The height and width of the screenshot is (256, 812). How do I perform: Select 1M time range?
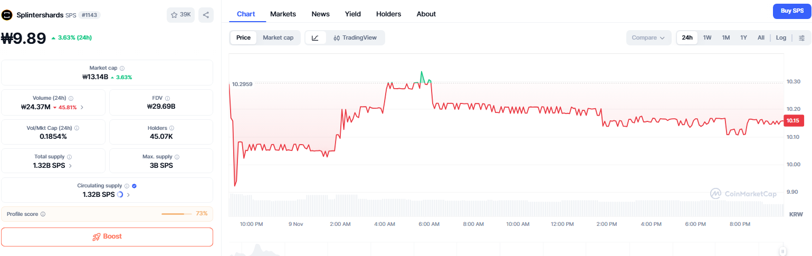[726, 37]
